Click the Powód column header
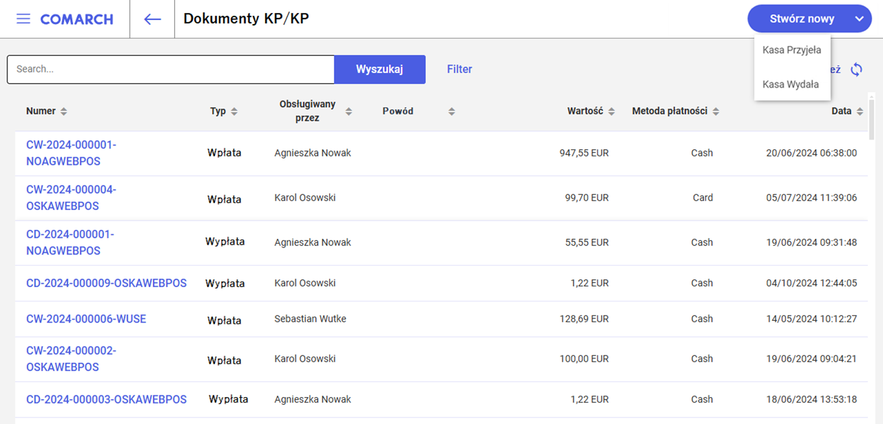This screenshot has height=424, width=883. pyautogui.click(x=398, y=111)
